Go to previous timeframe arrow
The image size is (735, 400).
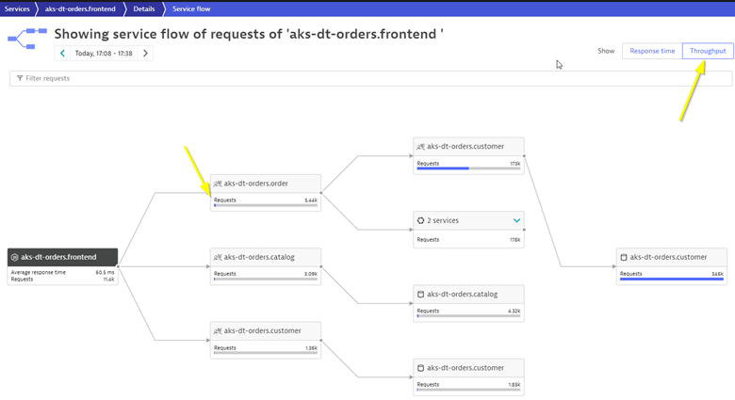[62, 54]
